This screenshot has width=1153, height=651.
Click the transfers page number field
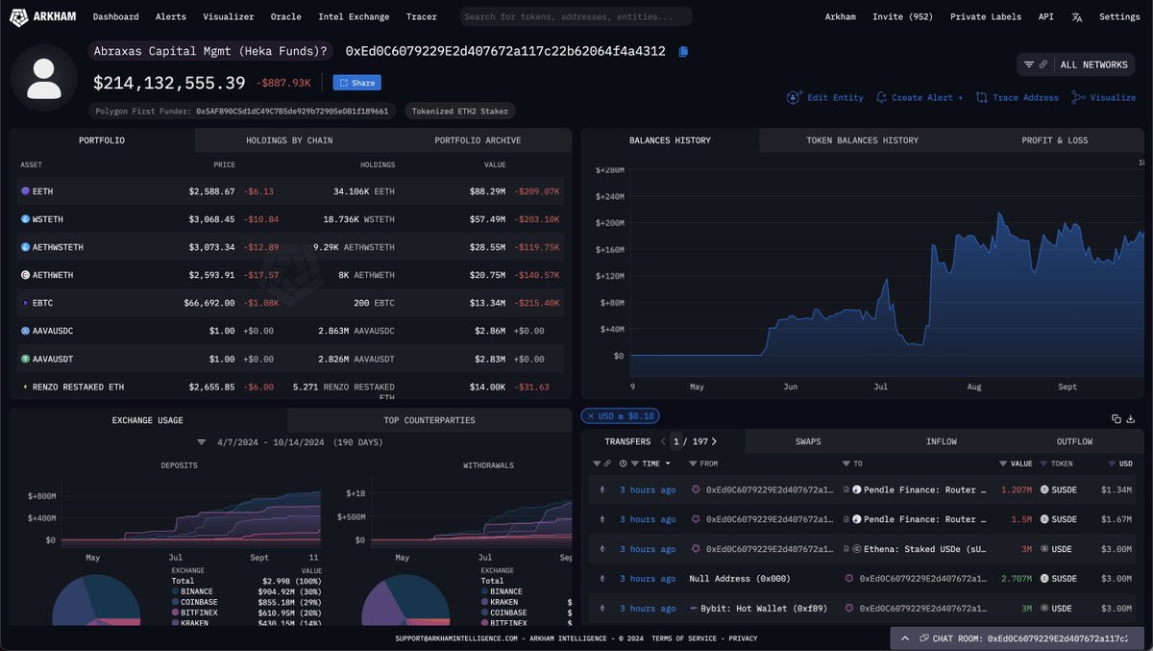click(675, 441)
